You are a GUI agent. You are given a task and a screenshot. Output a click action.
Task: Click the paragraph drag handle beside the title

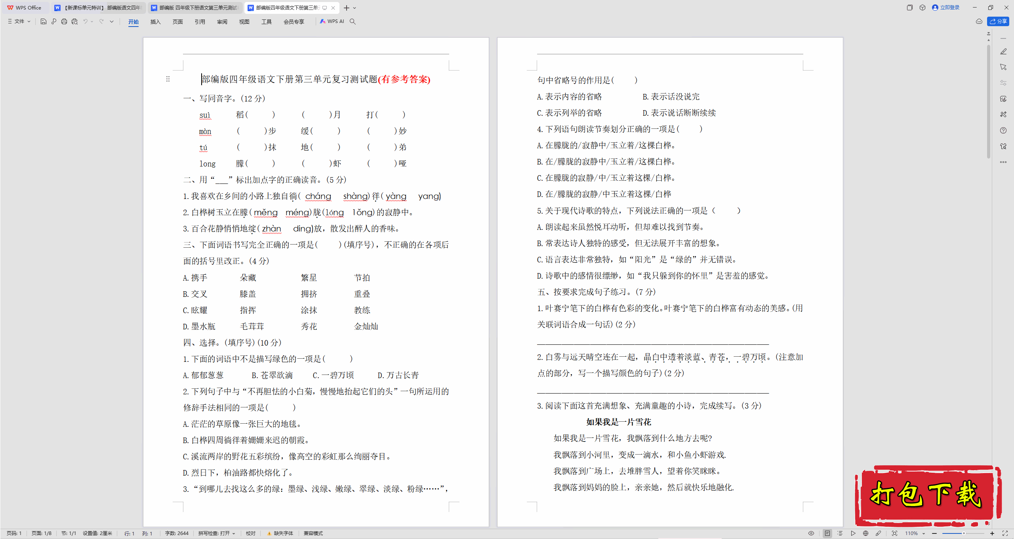[x=168, y=79]
